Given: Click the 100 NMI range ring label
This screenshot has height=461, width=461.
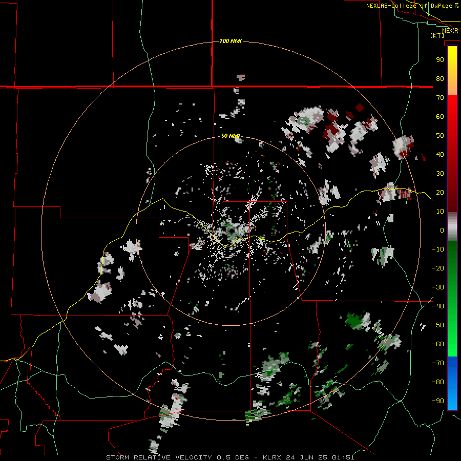Looking at the screenshot, I should [x=230, y=41].
